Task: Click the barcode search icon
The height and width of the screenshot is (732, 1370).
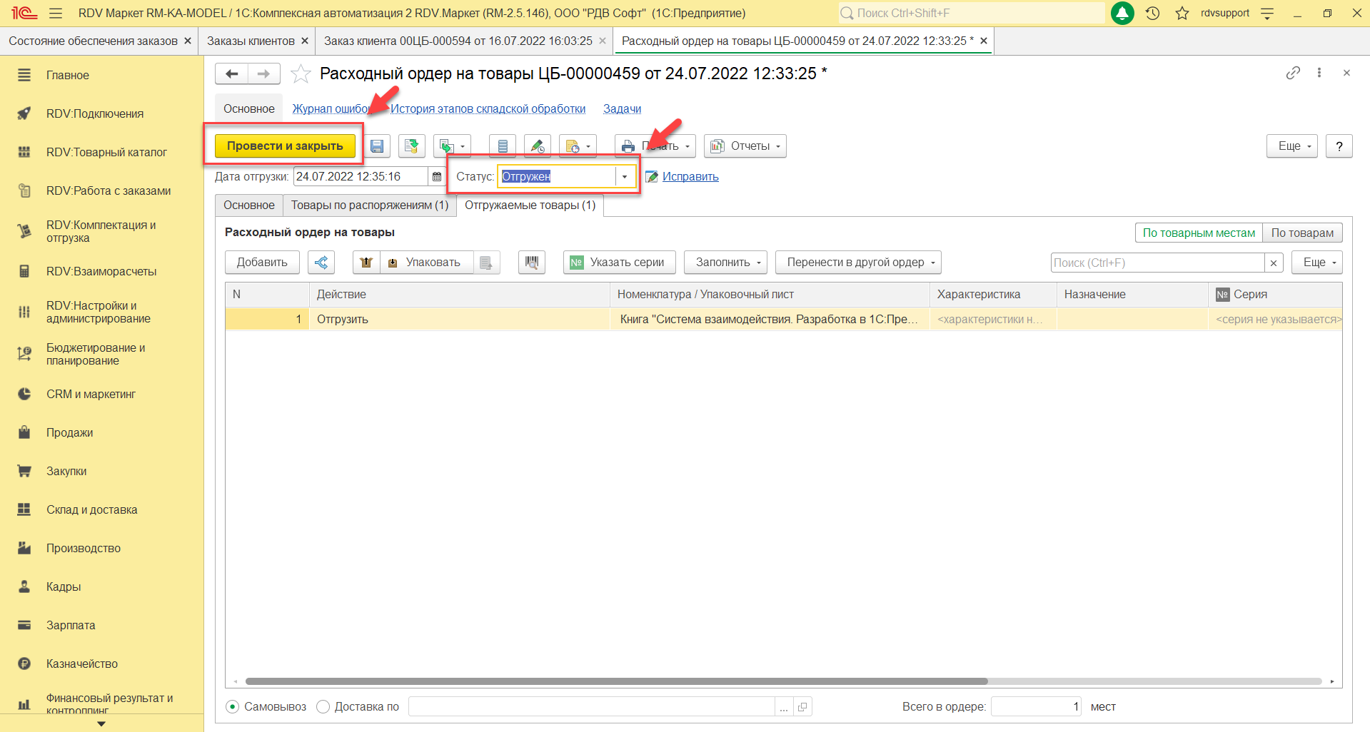Action: (x=532, y=263)
